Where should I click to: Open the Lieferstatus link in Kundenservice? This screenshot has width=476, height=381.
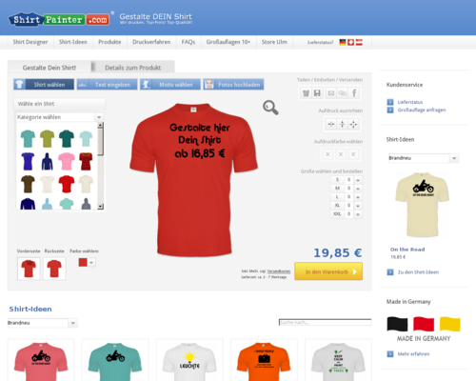tap(410, 102)
